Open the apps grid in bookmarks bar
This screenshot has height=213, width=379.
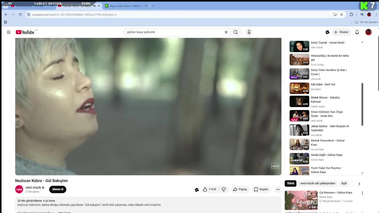point(5,22)
